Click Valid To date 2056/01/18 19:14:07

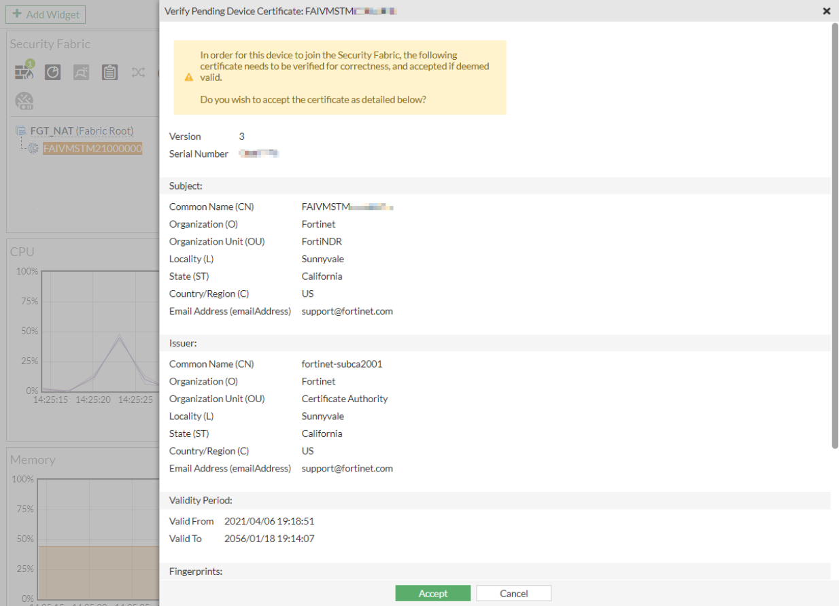tap(269, 539)
